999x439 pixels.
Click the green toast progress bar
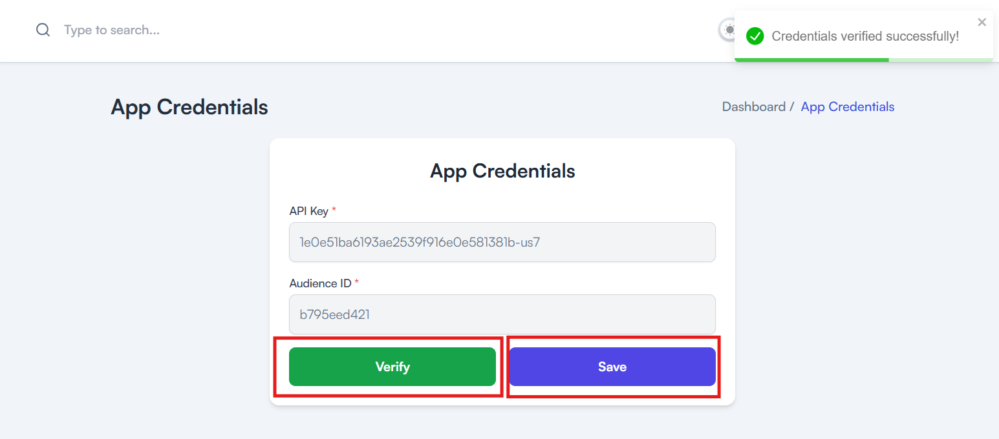pos(811,59)
